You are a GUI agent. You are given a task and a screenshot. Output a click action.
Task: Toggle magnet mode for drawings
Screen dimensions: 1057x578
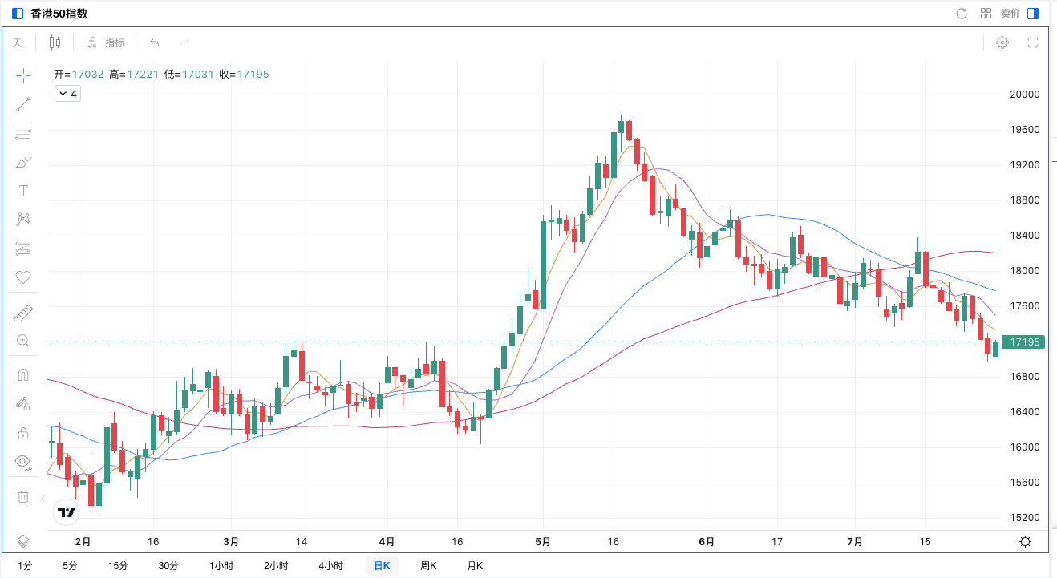point(23,375)
